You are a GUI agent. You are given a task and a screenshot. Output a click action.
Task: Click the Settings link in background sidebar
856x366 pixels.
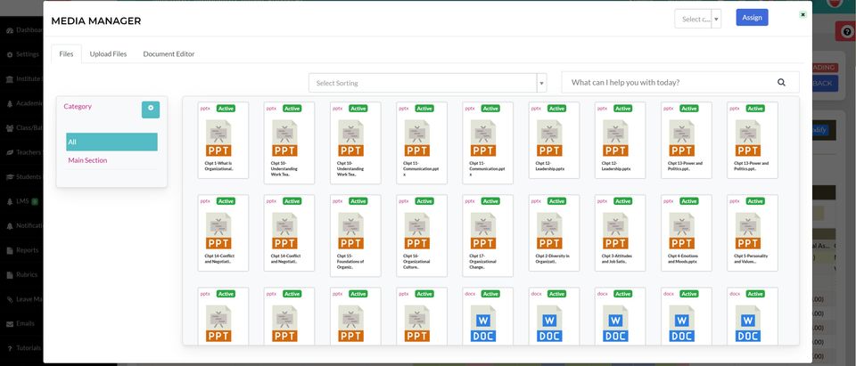pyautogui.click(x=28, y=54)
